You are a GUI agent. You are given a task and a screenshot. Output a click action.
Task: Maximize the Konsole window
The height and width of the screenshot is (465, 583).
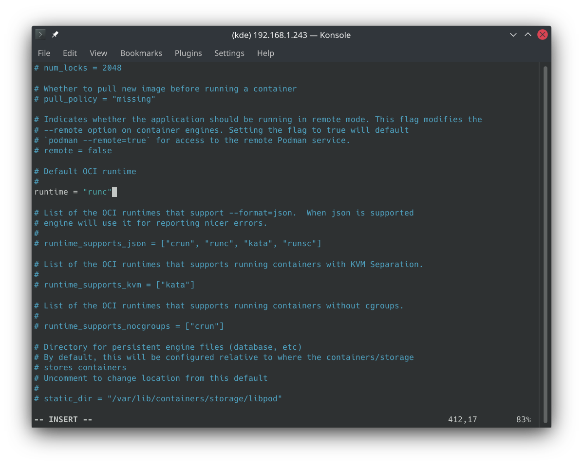(x=527, y=35)
